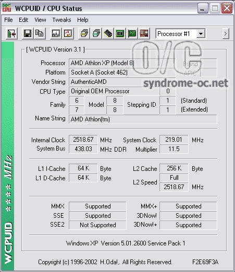Click the Refresh red arrows icon
This screenshot has width=235, height=272.
point(68,33)
